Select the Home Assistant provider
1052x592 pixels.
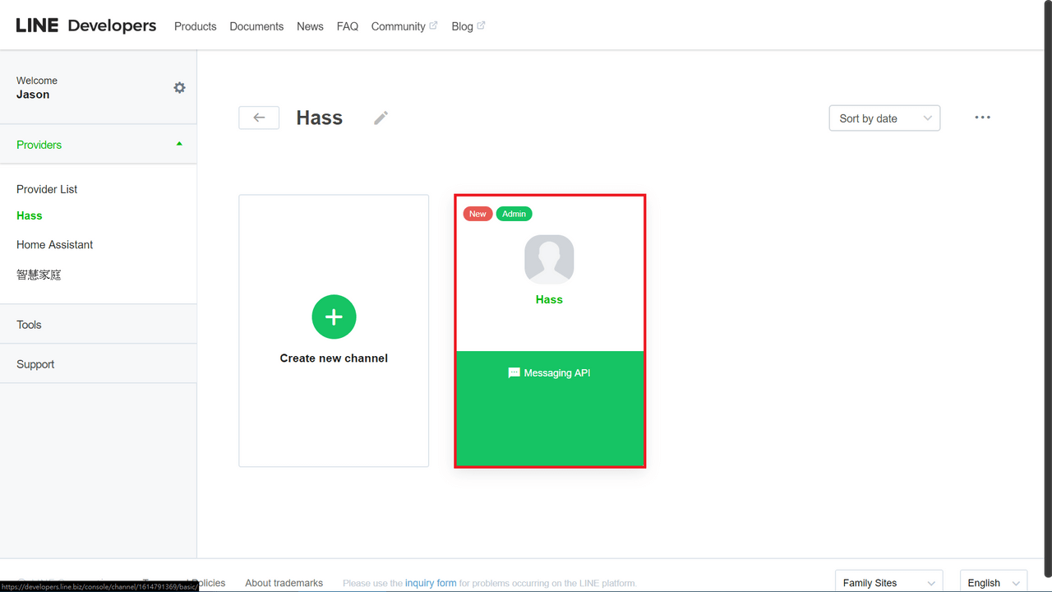pyautogui.click(x=54, y=245)
